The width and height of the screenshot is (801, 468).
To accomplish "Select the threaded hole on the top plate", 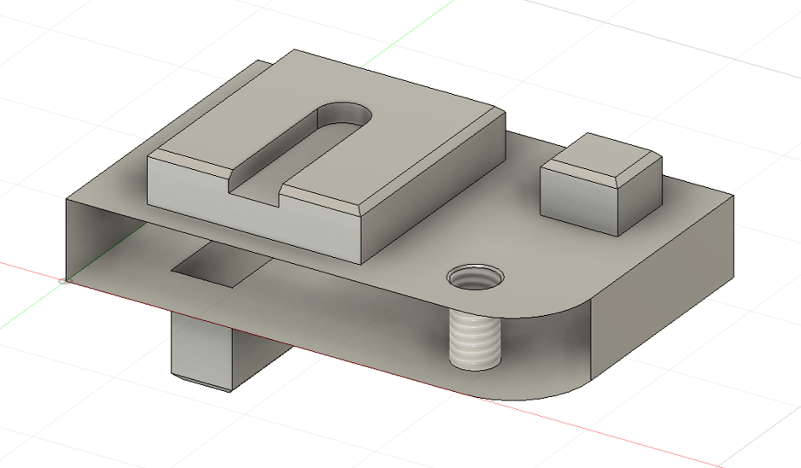I will 475,278.
